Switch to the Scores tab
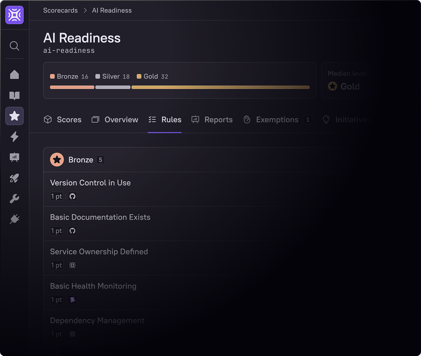Image resolution: width=421 pixels, height=356 pixels. [x=63, y=120]
